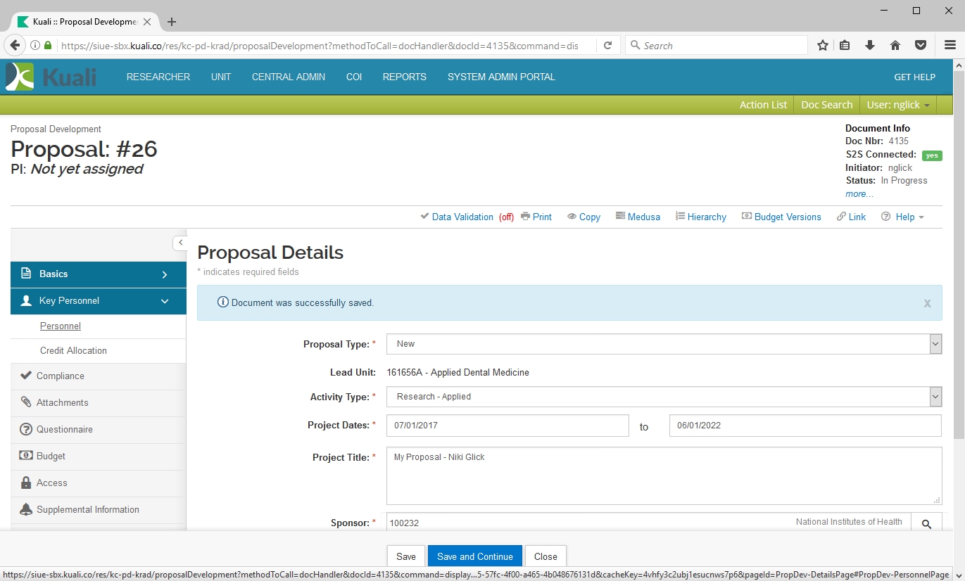The width and height of the screenshot is (965, 581).
Task: Open the CENTRAL ADMIN menu
Action: [289, 77]
